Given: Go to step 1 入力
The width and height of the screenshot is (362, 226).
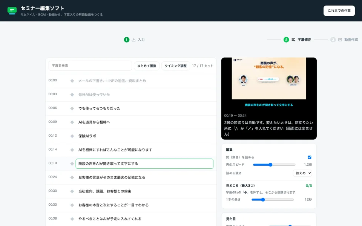Looking at the screenshot, I should pos(134,40).
